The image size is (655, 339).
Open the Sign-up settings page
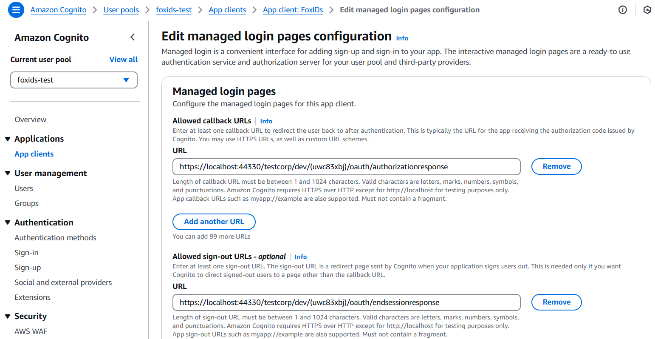[26, 267]
